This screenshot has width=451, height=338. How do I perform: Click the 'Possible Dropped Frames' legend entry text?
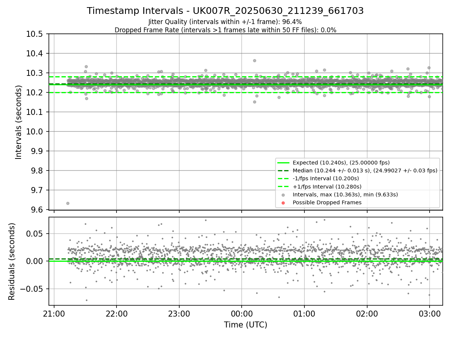(327, 202)
